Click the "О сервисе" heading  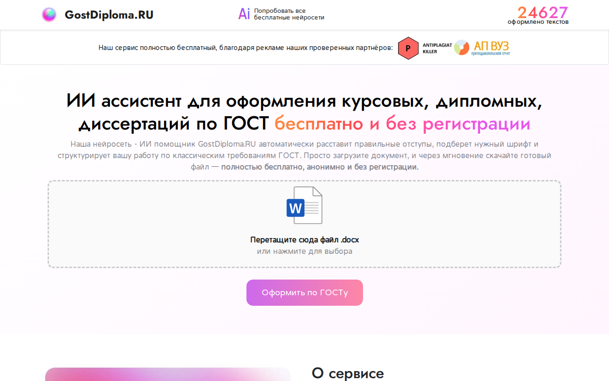(348, 373)
